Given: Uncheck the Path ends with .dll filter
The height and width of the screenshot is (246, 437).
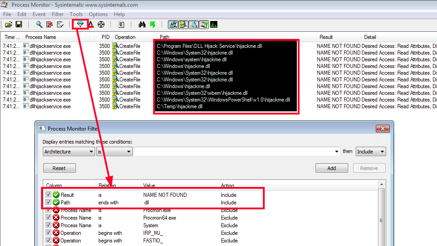Looking at the screenshot, I should [48, 202].
